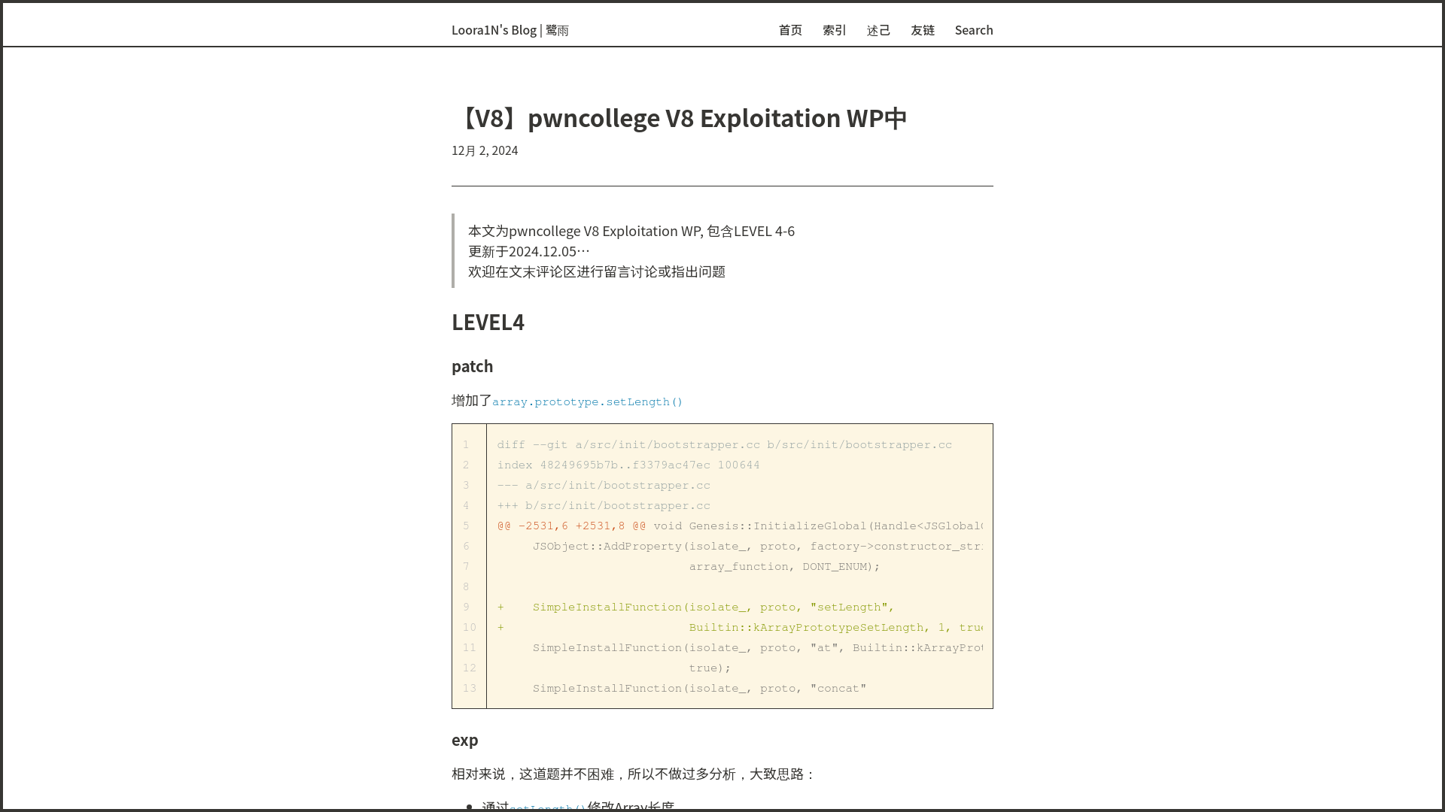This screenshot has height=812, width=1445.
Task: Open the Loora1N's Blog home title
Action: pos(510,30)
